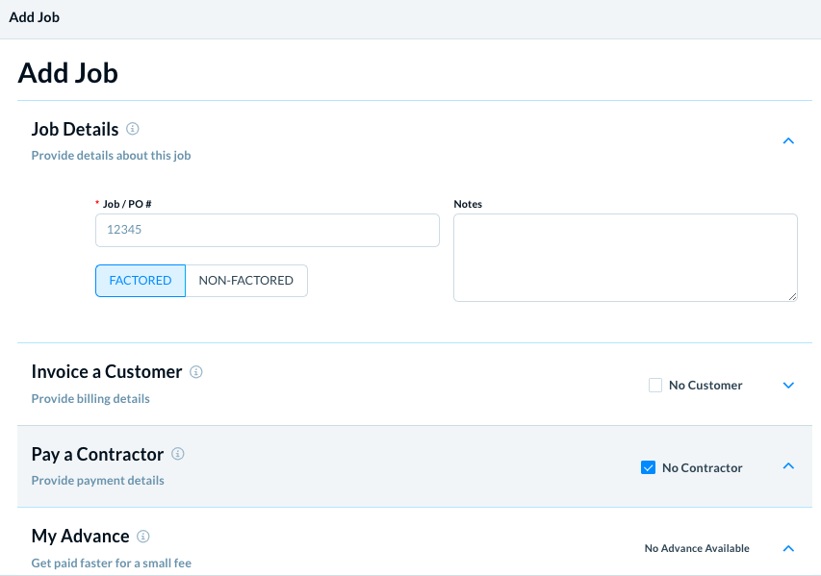The height and width of the screenshot is (576, 821).
Task: Show the My Advance info icon help
Action: pyautogui.click(x=143, y=536)
